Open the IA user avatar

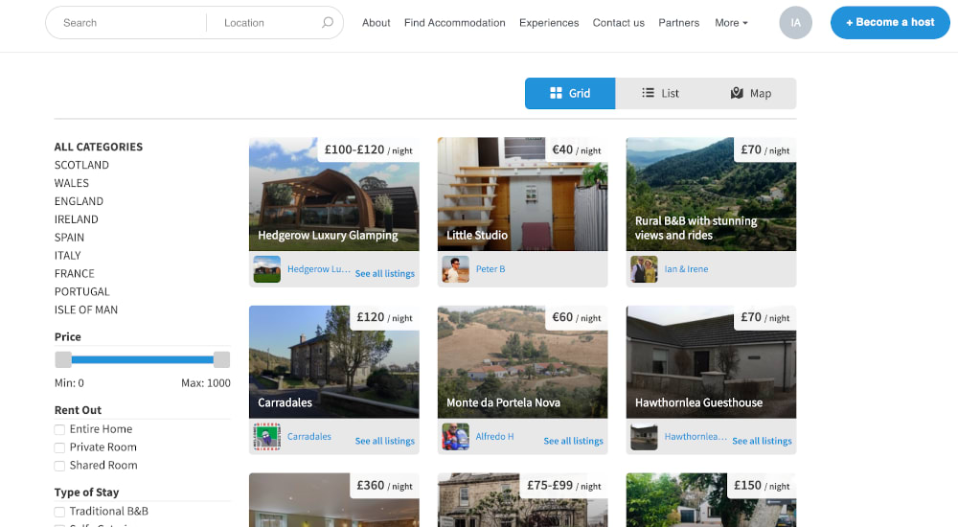[795, 23]
